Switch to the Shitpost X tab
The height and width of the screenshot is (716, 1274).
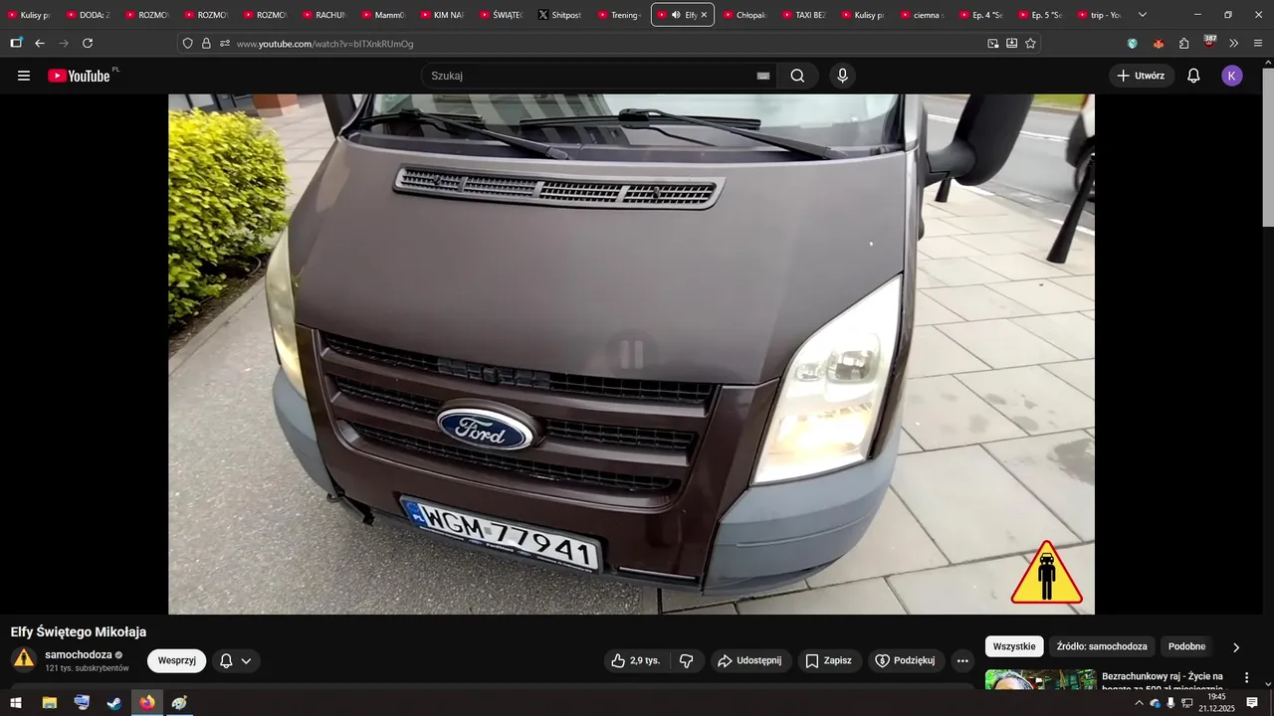pyautogui.click(x=558, y=15)
